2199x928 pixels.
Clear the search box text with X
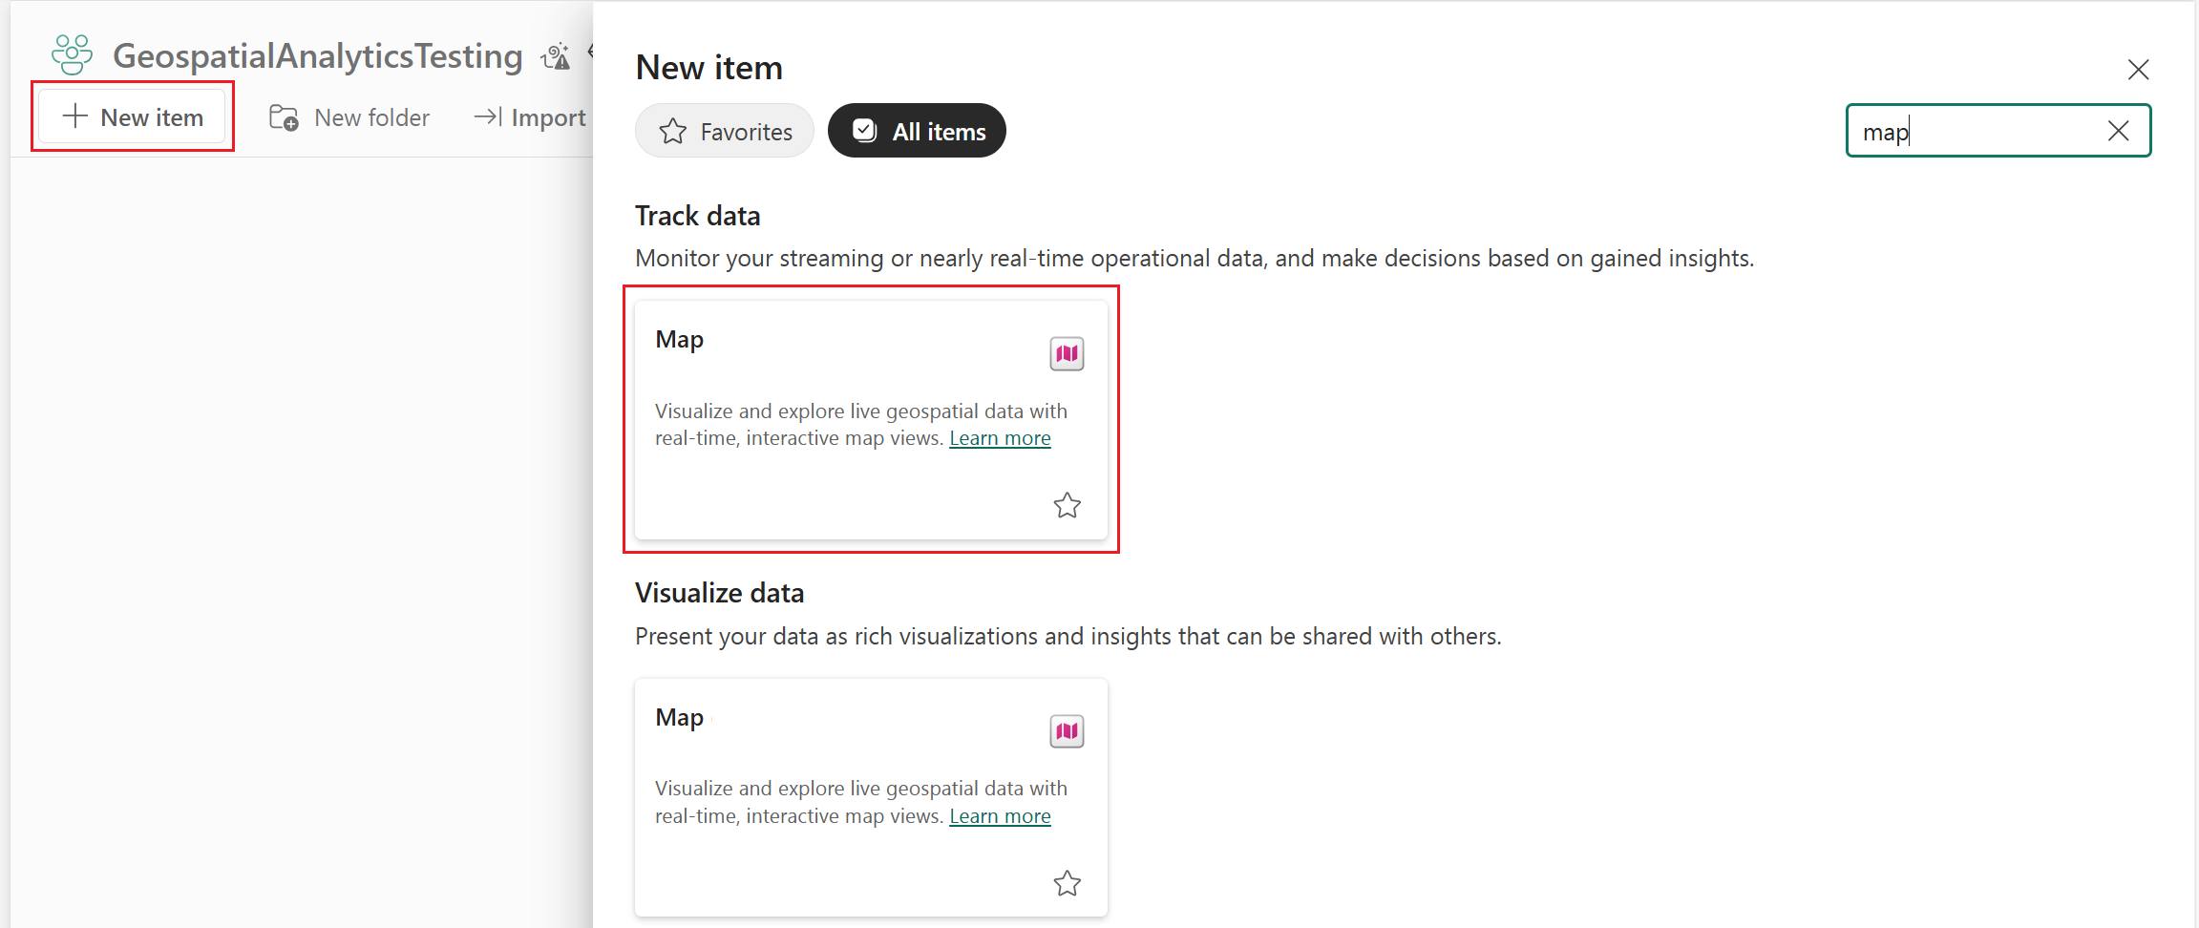(x=2118, y=131)
